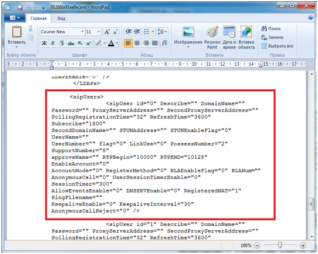Image resolution: width=318 pixels, height=254 pixels.
Task: Copy selection using copy icon
Action: (x=31, y=37)
